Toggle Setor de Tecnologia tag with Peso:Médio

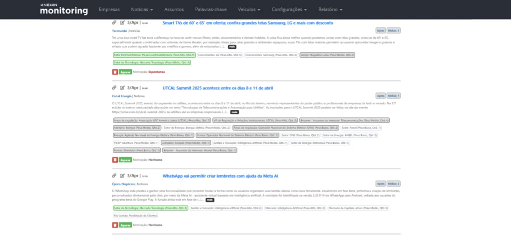point(152,62)
